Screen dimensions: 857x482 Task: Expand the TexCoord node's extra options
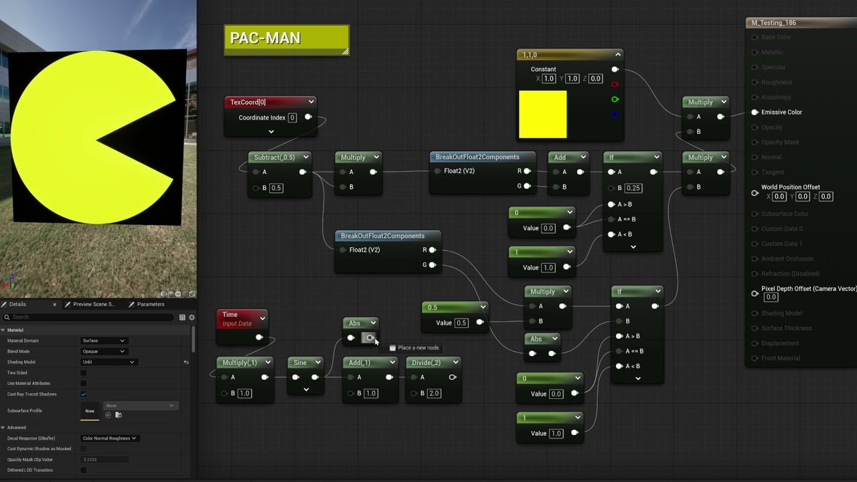tap(271, 132)
